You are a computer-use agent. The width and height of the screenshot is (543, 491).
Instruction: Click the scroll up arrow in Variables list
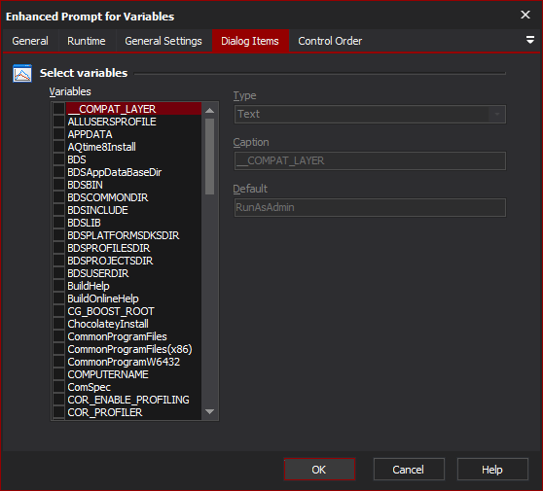pyautogui.click(x=209, y=111)
